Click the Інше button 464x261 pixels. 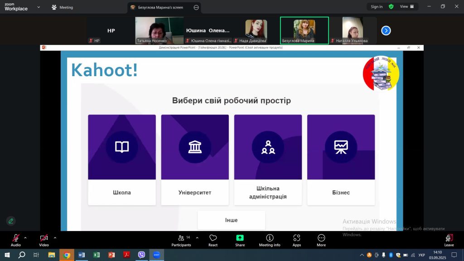pos(232,220)
